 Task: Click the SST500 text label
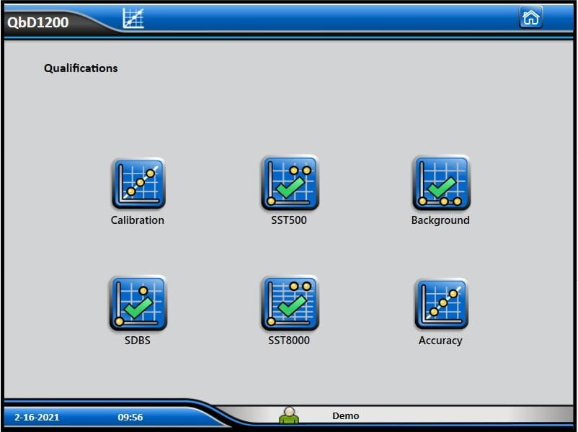coord(289,220)
